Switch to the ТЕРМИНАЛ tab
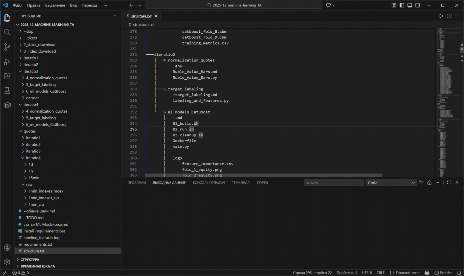This screenshot has height=276, width=464. click(x=240, y=182)
